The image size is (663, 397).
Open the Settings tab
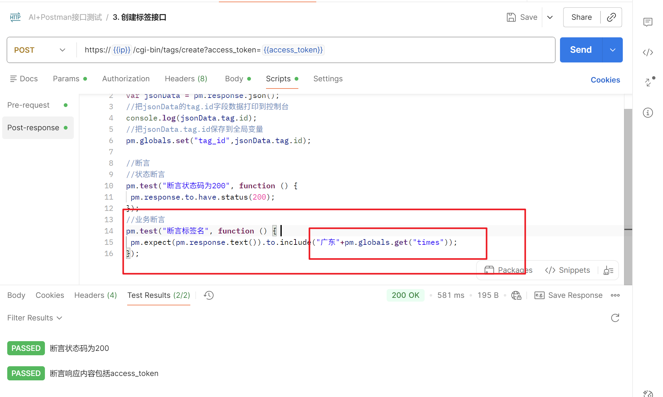tap(328, 79)
